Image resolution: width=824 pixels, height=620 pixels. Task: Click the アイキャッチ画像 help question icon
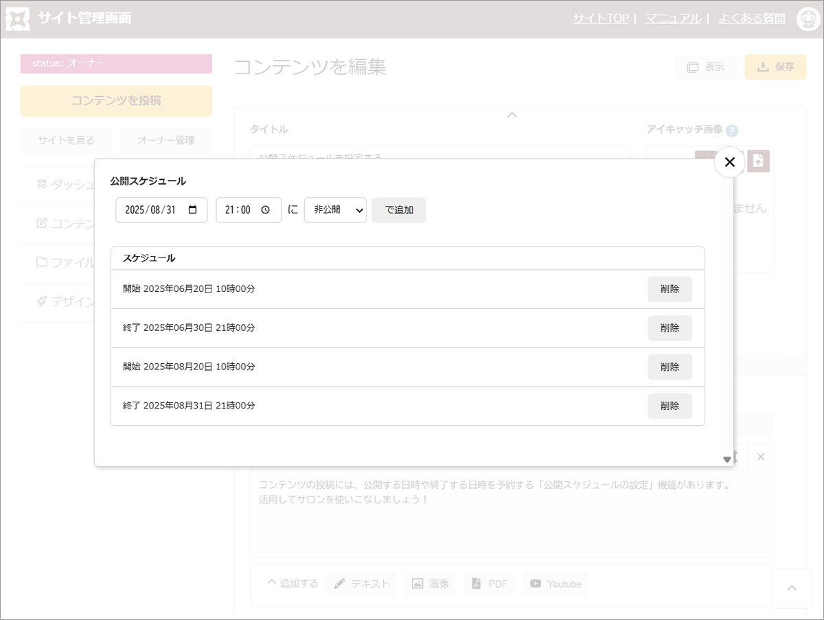point(732,130)
